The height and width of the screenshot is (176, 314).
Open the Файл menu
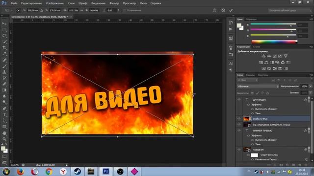coord(14,3)
